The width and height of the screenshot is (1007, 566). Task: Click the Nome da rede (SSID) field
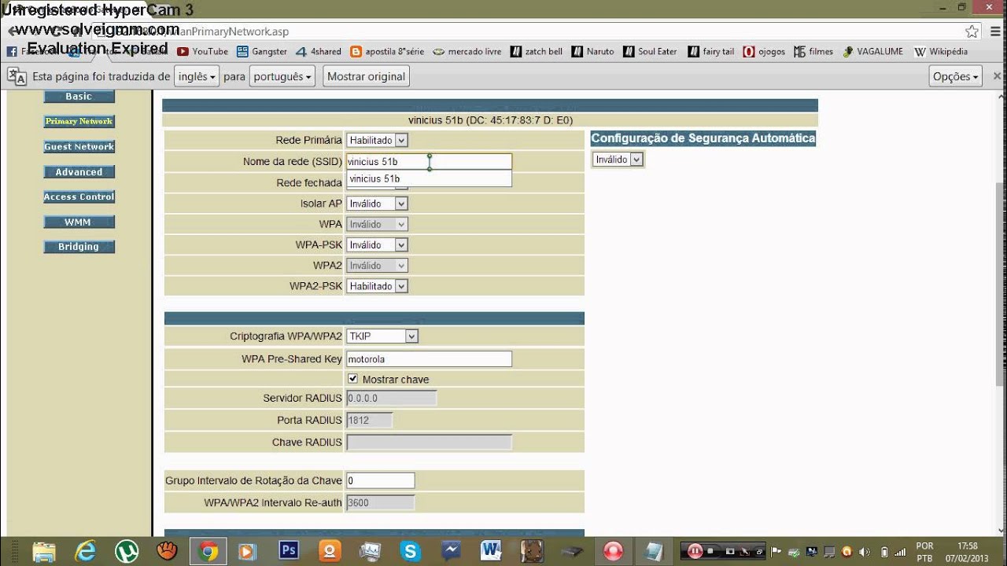(429, 161)
